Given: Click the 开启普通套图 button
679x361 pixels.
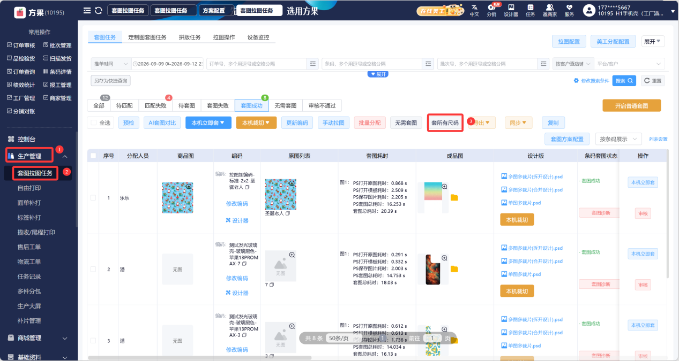Looking at the screenshot, I should click(x=631, y=106).
